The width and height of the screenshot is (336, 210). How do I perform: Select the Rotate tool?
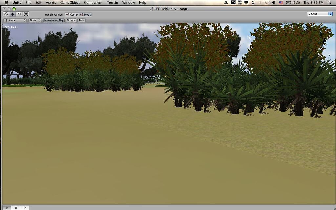click(19, 14)
